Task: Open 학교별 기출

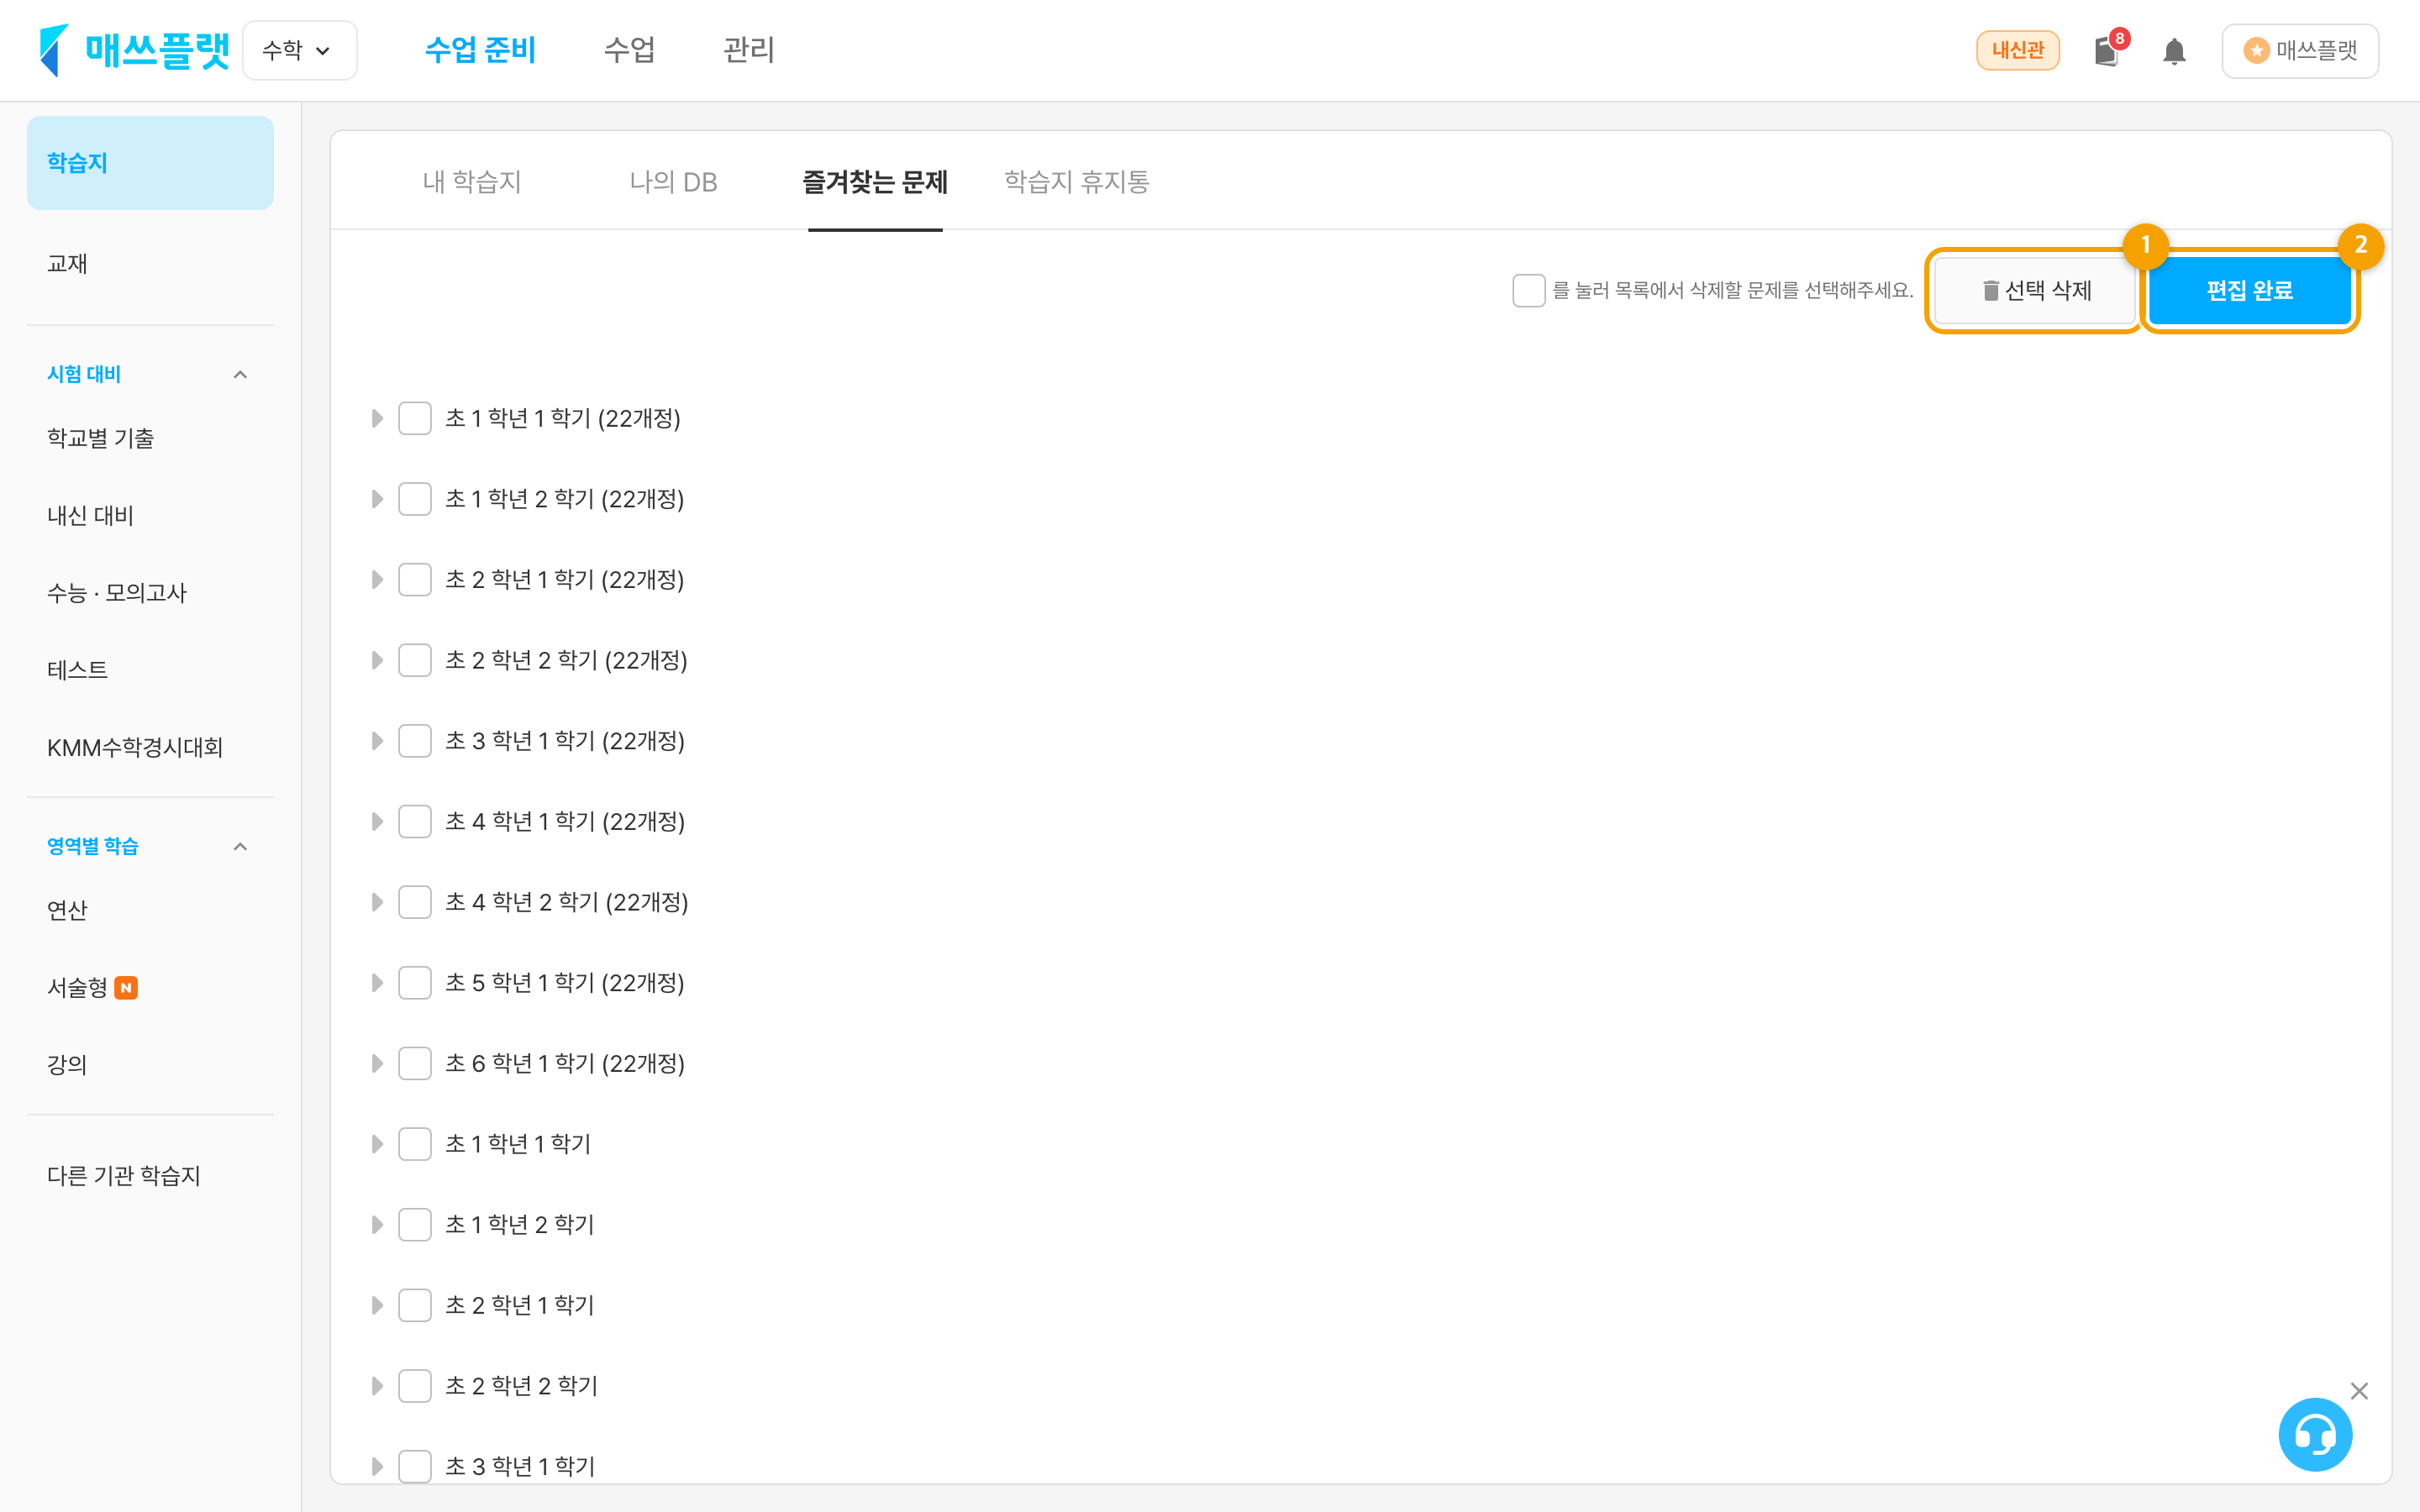Action: pyautogui.click(x=101, y=438)
